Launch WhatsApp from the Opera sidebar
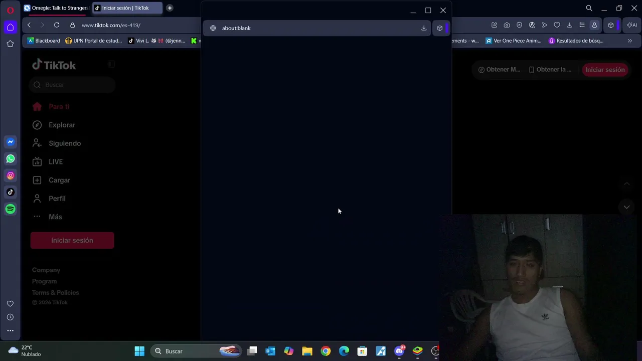The image size is (642, 361). (11, 159)
